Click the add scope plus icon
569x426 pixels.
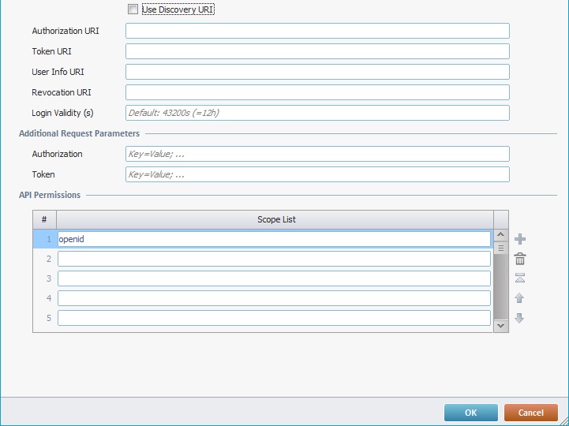[x=519, y=239]
